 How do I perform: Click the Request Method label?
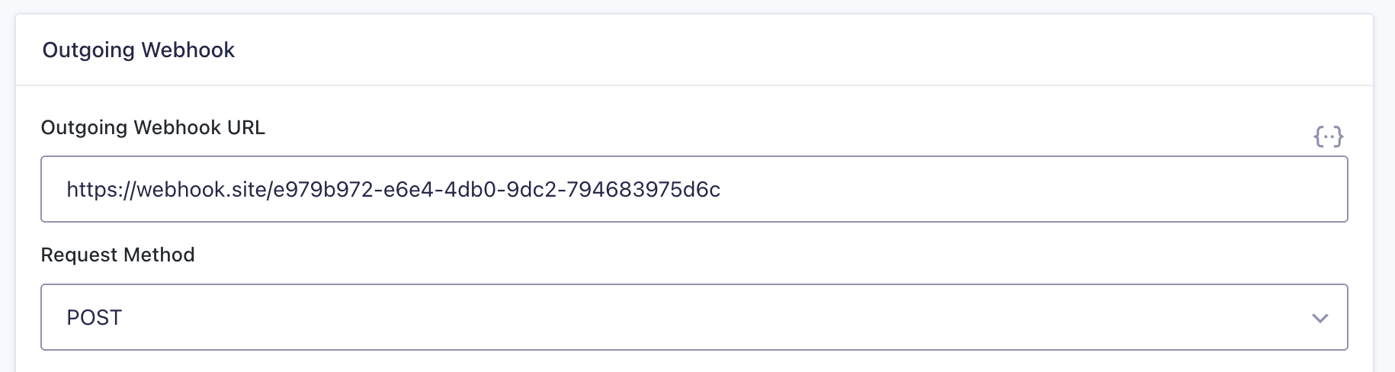tap(118, 255)
